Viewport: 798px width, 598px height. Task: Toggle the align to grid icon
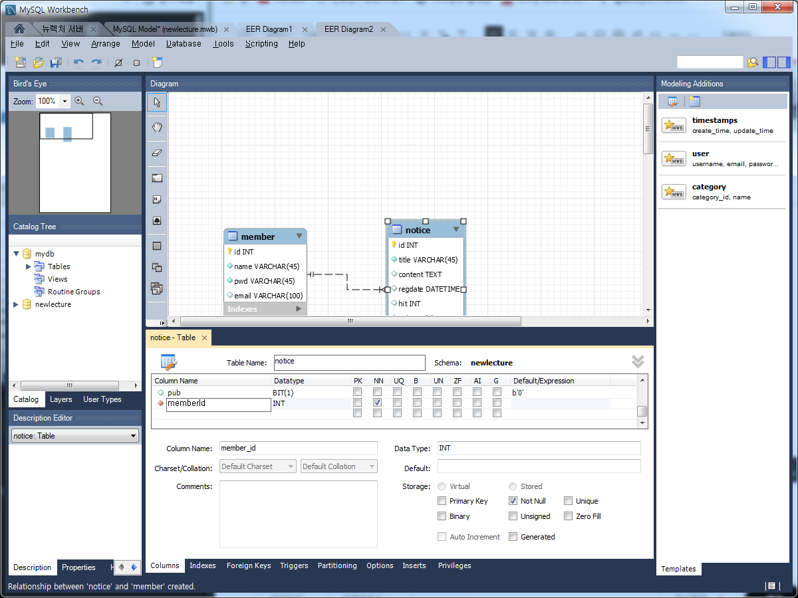136,62
